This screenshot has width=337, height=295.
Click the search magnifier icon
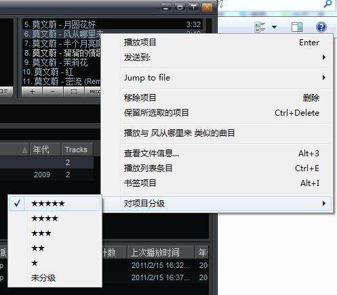pyautogui.click(x=328, y=3)
